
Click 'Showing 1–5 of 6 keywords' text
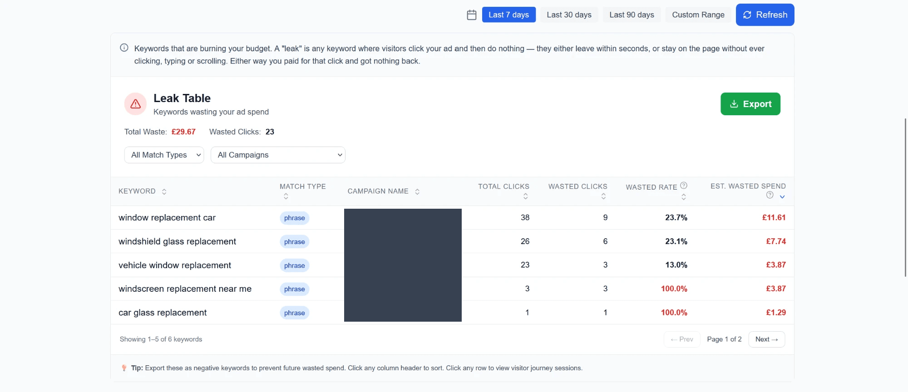coord(161,339)
